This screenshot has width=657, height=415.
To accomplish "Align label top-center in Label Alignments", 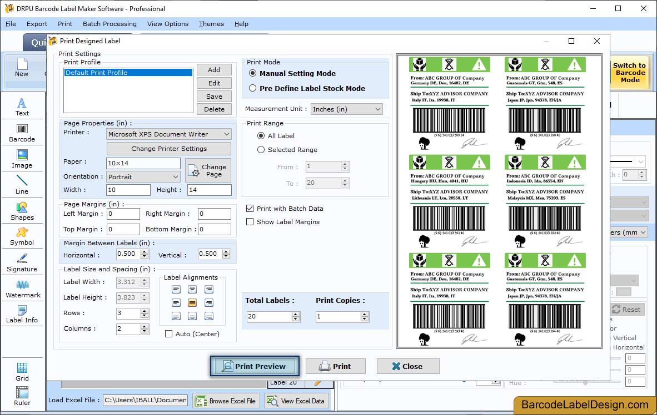I will pyautogui.click(x=192, y=289).
